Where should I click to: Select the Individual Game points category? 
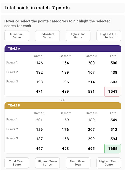(x=17, y=36)
